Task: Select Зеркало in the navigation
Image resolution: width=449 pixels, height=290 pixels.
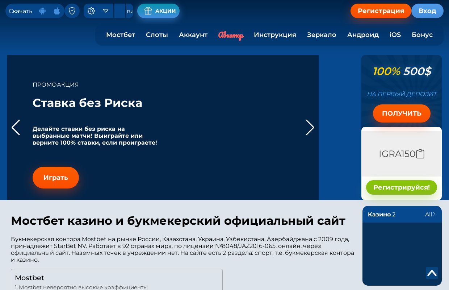Action: 322,35
